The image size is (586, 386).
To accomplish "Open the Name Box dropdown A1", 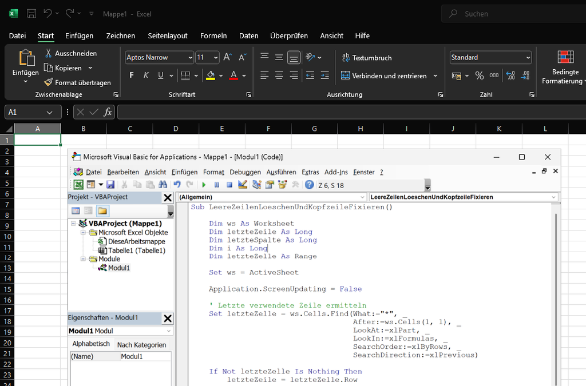I will tap(49, 112).
